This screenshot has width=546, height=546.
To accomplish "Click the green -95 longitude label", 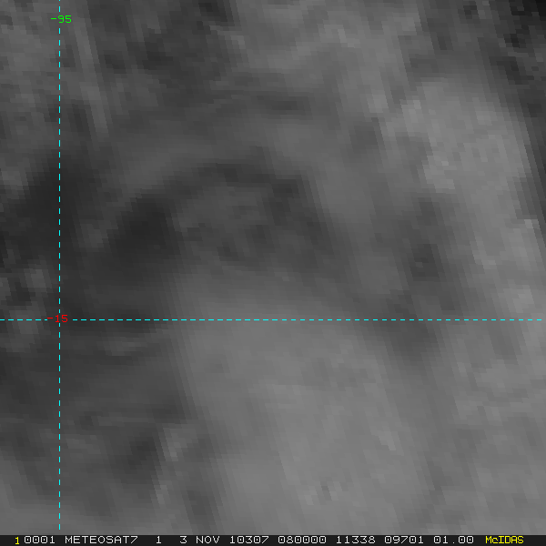I will (61, 19).
